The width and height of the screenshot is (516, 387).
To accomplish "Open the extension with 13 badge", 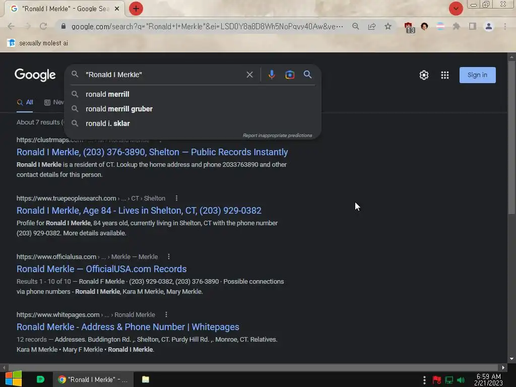I will (x=409, y=27).
